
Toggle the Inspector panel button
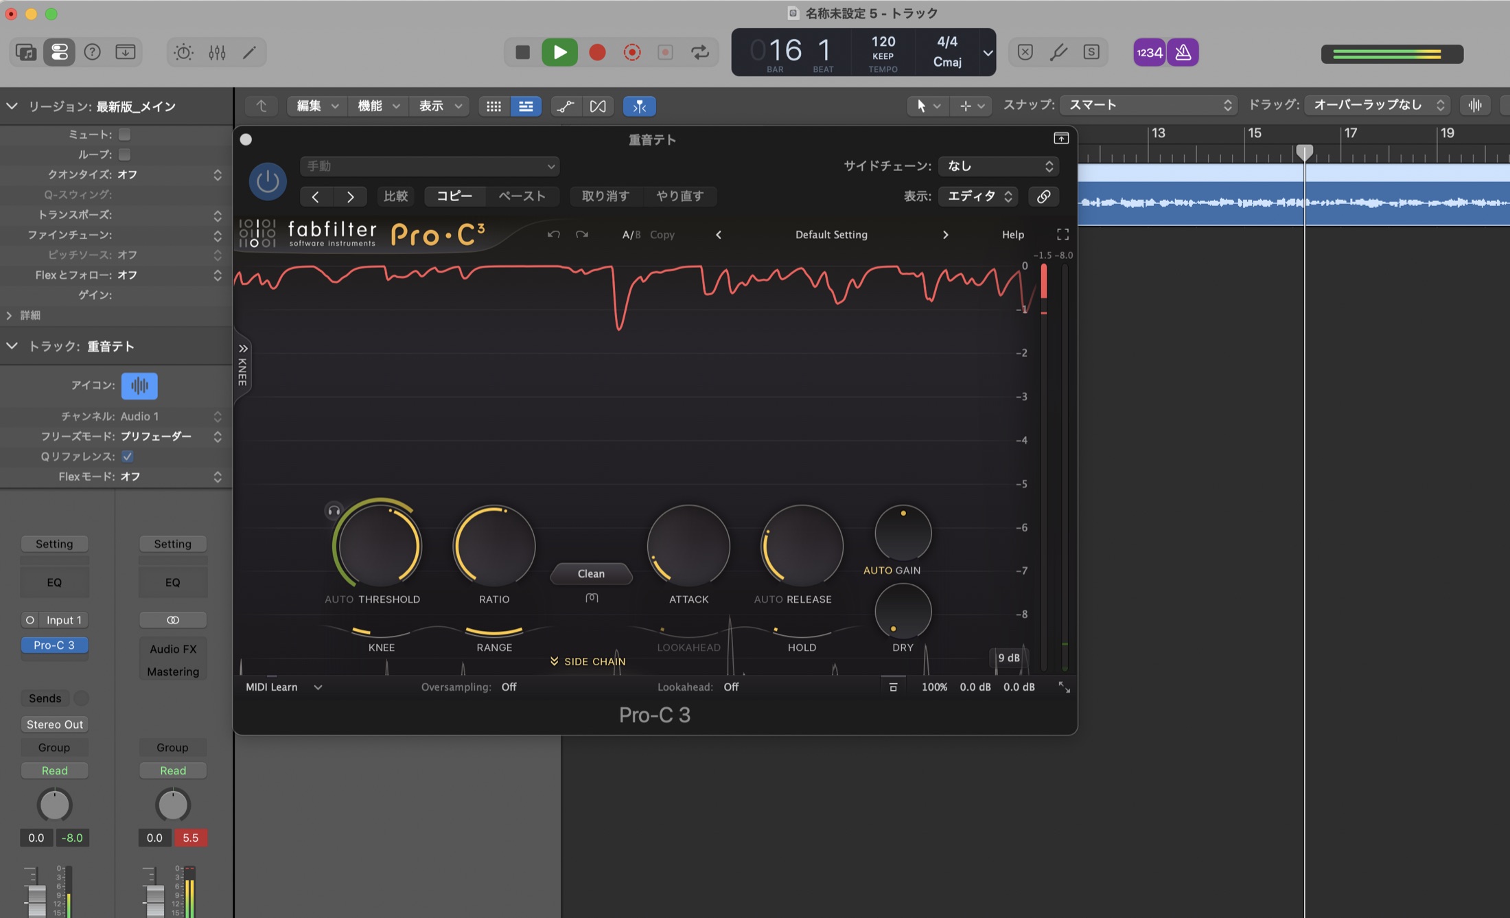coord(59,52)
